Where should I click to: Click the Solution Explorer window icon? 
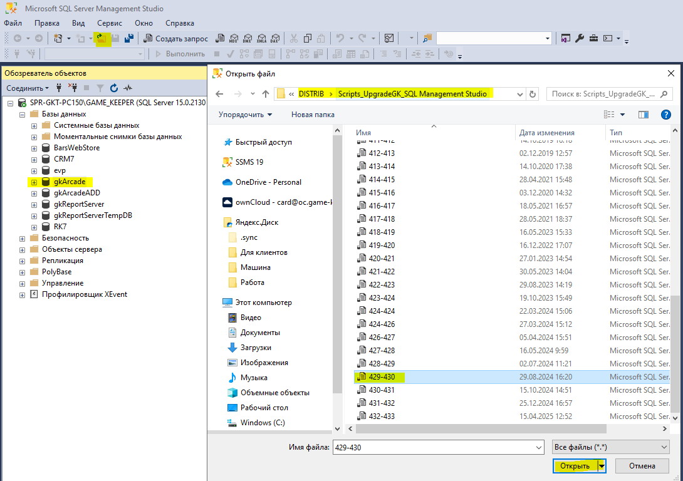pos(565,38)
